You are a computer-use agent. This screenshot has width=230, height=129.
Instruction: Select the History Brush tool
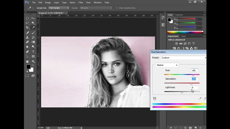33,37
